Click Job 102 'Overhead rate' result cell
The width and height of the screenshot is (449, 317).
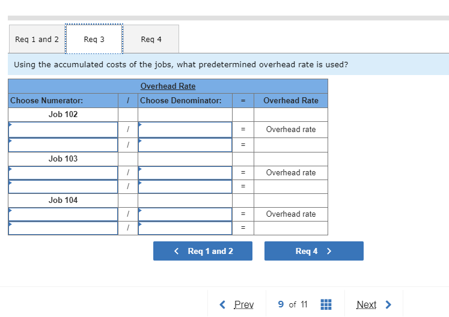click(x=291, y=130)
